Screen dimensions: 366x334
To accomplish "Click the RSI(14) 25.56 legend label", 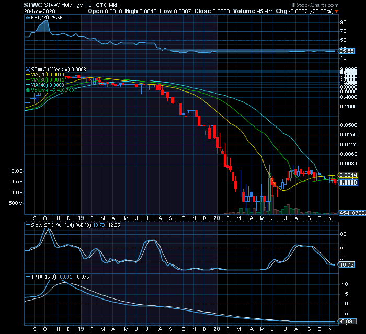I will click(47, 17).
